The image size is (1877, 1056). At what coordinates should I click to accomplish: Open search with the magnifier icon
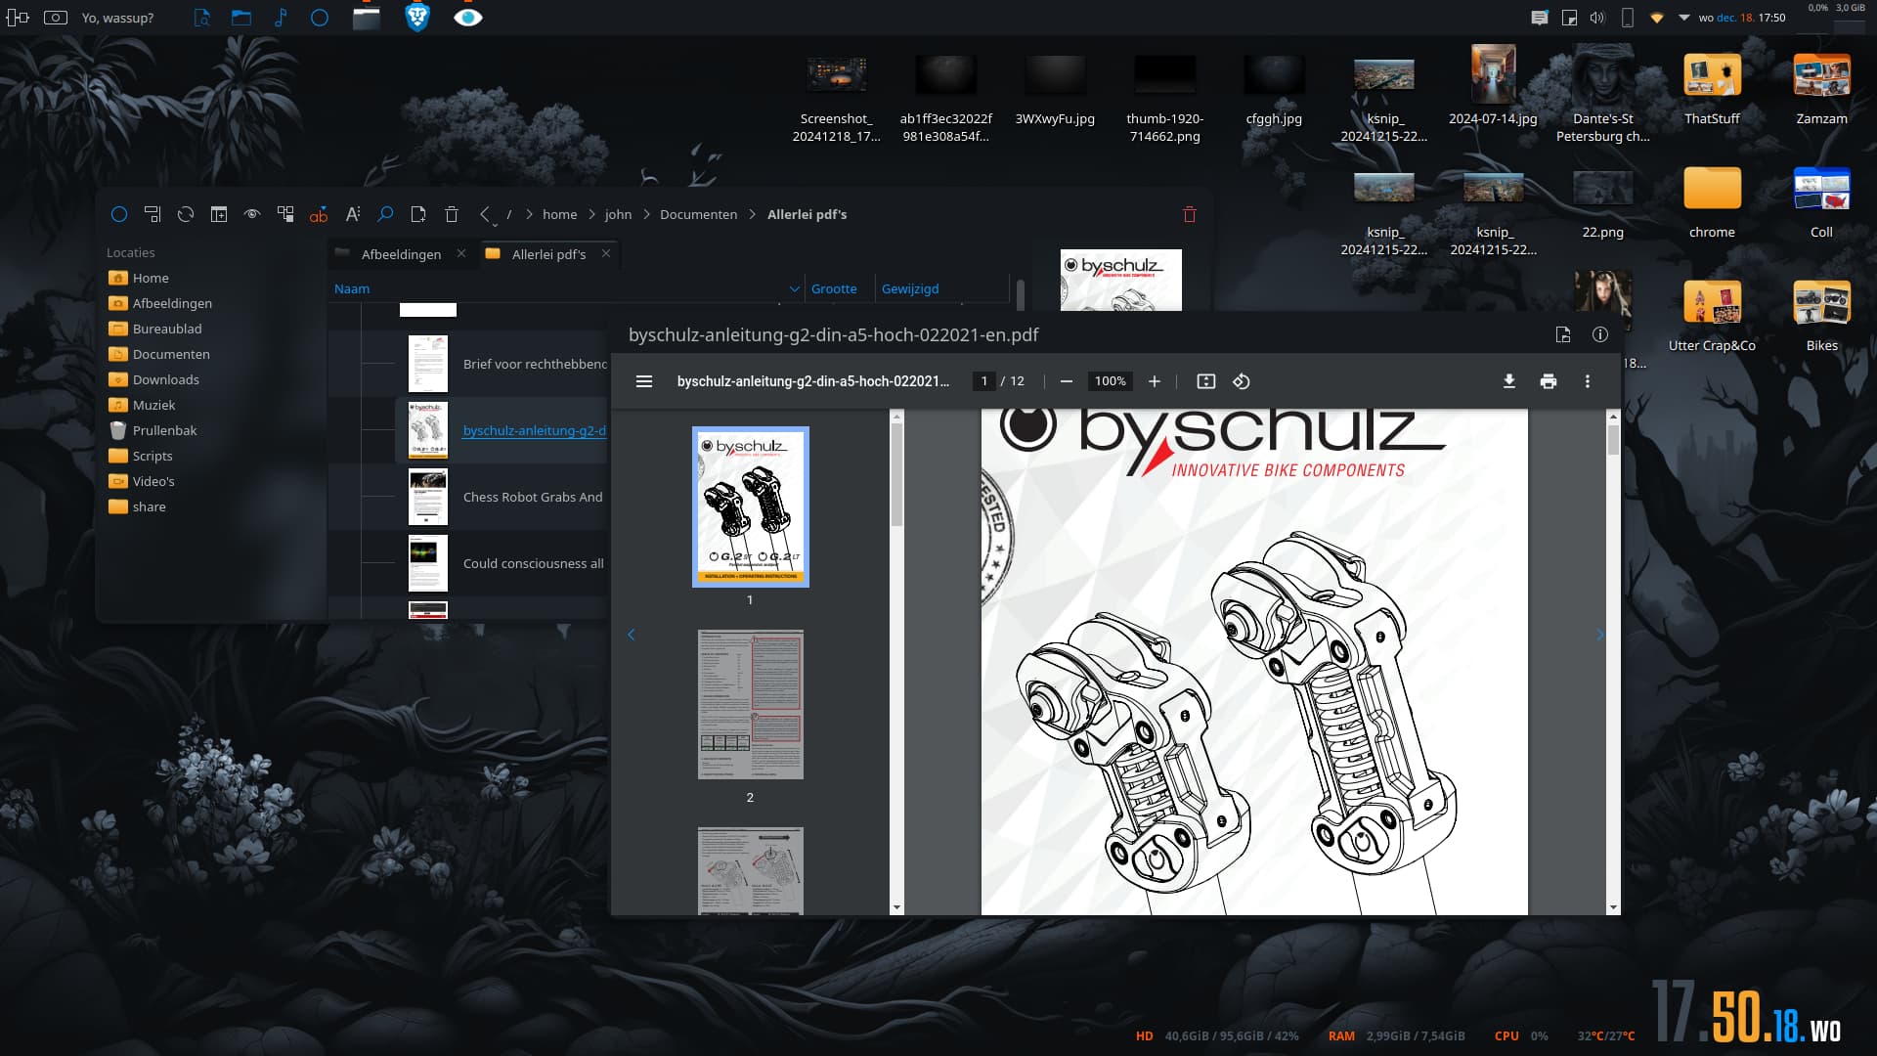click(x=385, y=214)
